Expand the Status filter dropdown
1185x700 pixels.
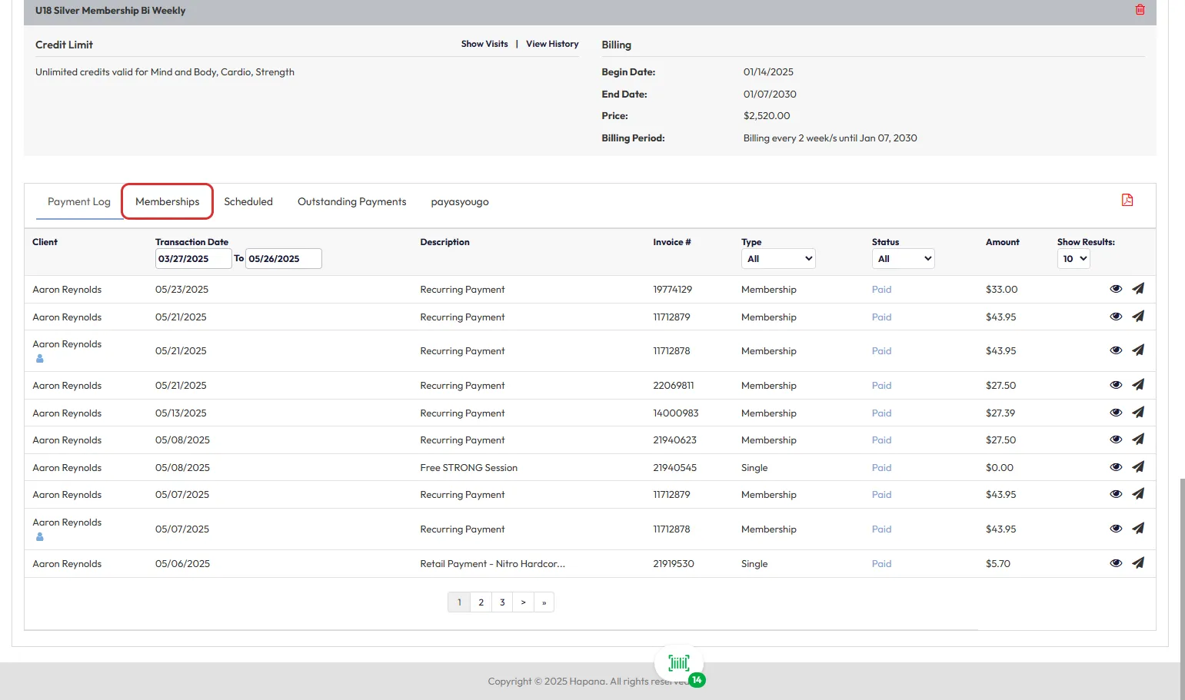click(904, 259)
